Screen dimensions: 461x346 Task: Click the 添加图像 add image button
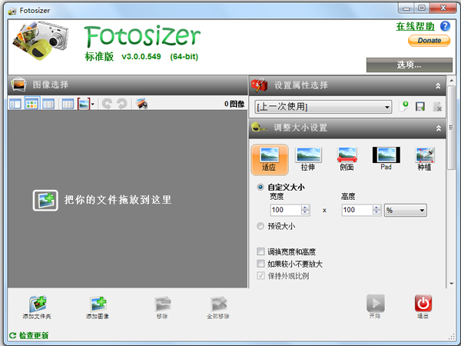pyautogui.click(x=98, y=308)
